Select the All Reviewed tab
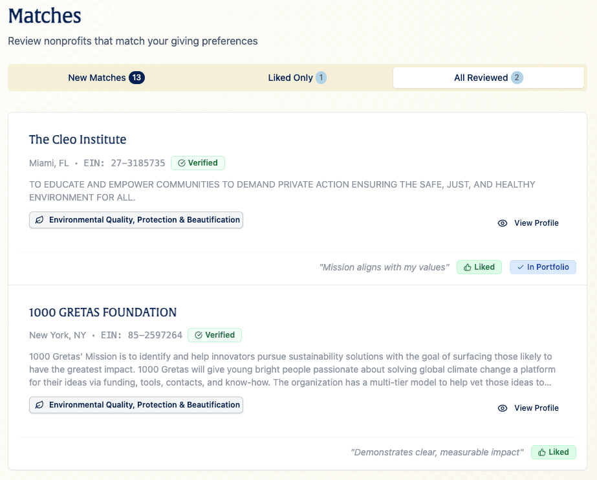The height and width of the screenshot is (480, 597). point(488,78)
